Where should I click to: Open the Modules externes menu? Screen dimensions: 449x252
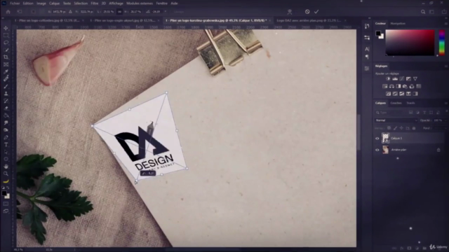pyautogui.click(x=140, y=3)
